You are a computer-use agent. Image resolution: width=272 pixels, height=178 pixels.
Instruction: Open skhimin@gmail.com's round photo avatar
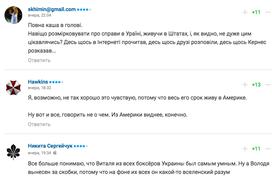click(x=13, y=15)
